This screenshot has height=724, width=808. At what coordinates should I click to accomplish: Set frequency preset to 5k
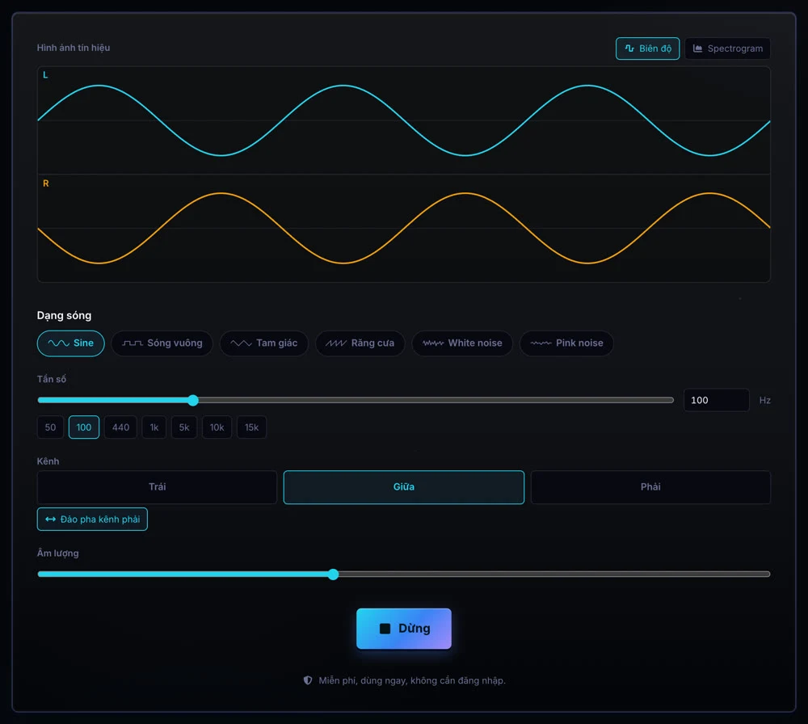[x=184, y=427]
